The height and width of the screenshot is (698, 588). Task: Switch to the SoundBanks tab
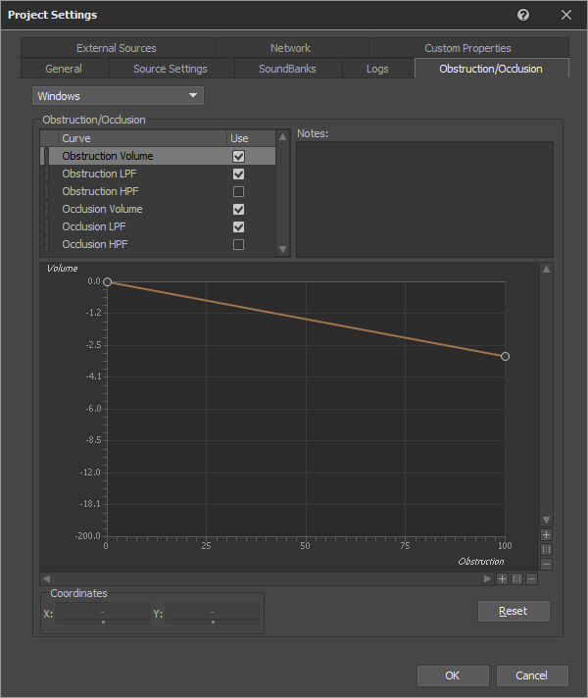pyautogui.click(x=288, y=69)
